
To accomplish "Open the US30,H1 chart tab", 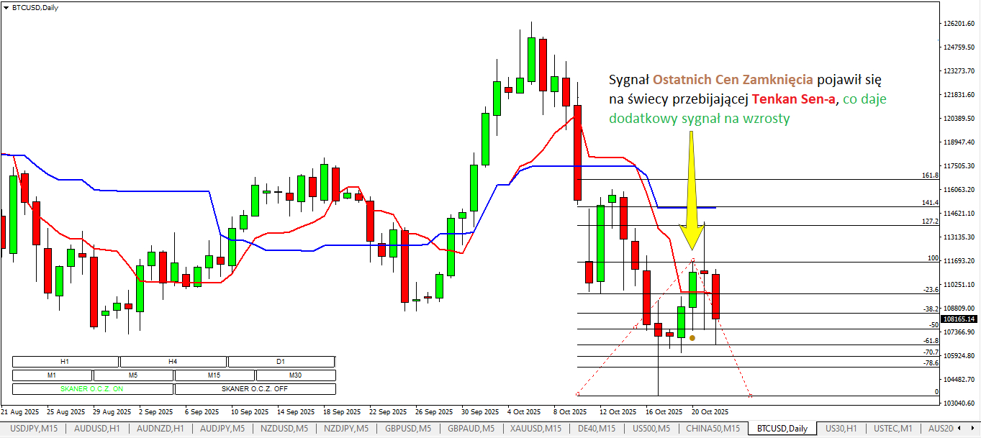I will [839, 429].
